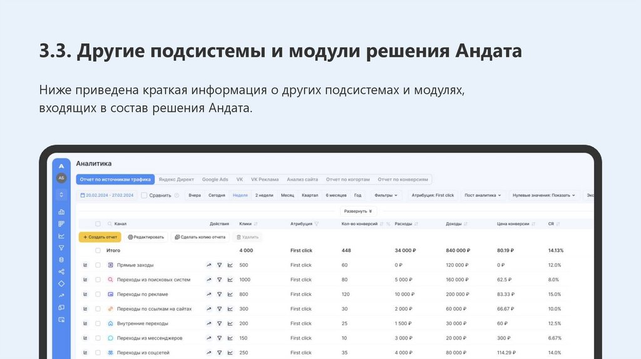
Task: Check the Переходы из мессенджеров checkbox
Action: (98, 338)
